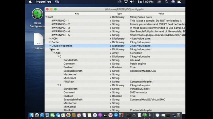Screen dimensions: 213x119
Task: Expand the DeviceProperties dictionary
Action: (x=50, y=46)
